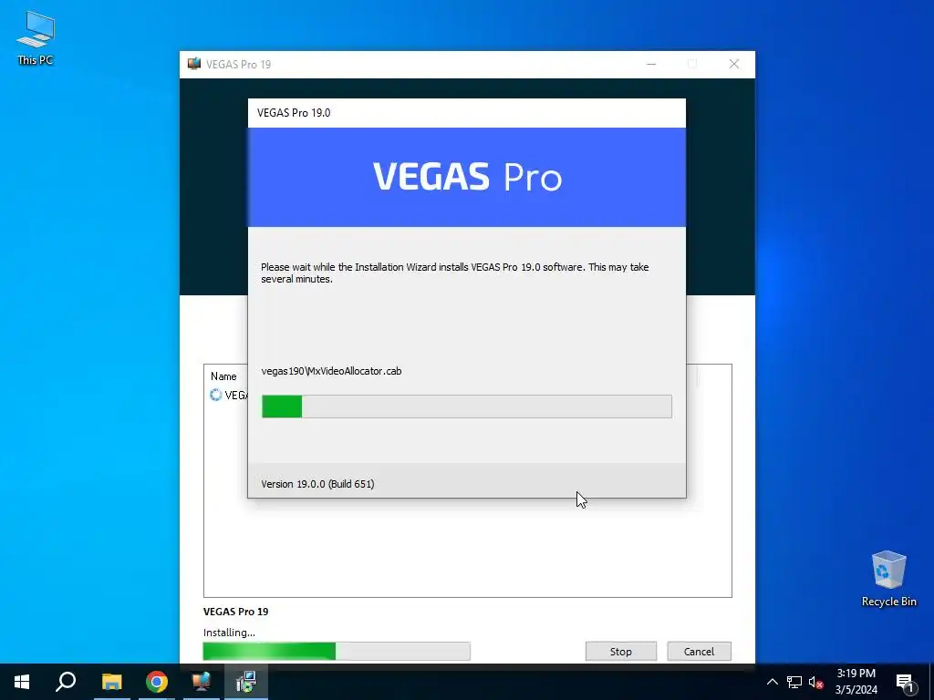Open File Explorer from the taskbar

pyautogui.click(x=111, y=682)
